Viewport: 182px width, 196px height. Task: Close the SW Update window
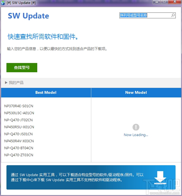point(175,2)
